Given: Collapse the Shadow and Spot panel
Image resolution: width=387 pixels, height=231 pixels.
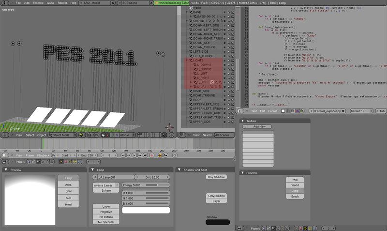Looking at the screenshot, I should click(179, 169).
